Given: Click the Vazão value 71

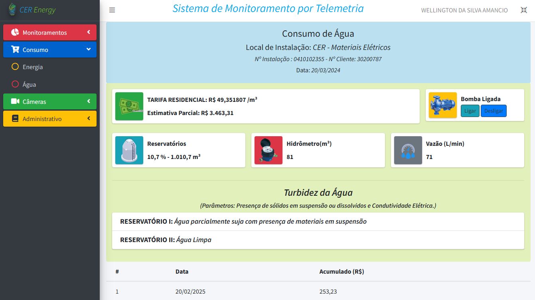Looking at the screenshot, I should 429,157.
